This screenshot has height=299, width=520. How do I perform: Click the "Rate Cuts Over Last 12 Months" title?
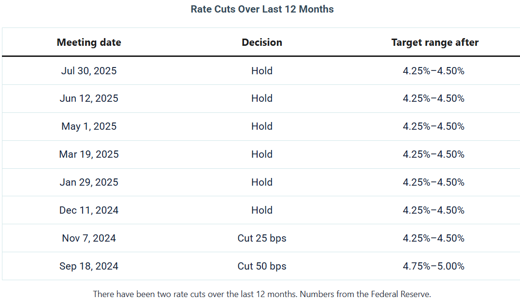click(262, 9)
